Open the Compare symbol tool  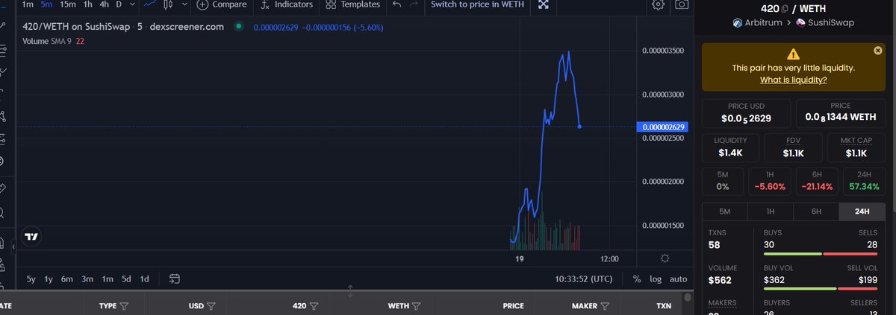pos(221,4)
